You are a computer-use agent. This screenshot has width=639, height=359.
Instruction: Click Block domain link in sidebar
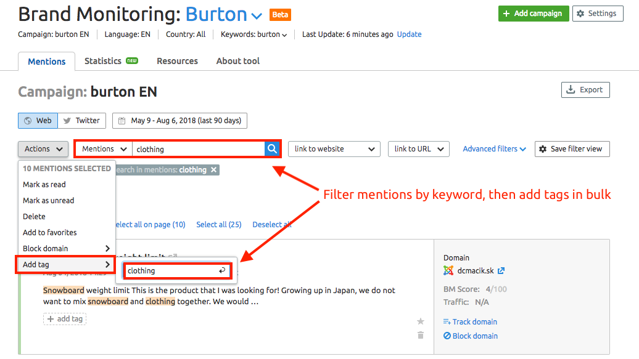point(470,336)
